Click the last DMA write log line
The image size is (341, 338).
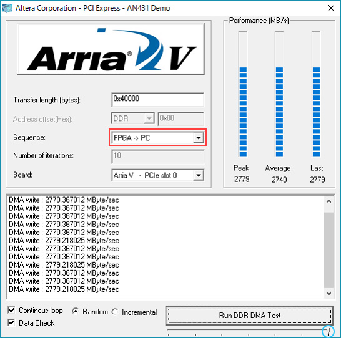click(x=64, y=289)
